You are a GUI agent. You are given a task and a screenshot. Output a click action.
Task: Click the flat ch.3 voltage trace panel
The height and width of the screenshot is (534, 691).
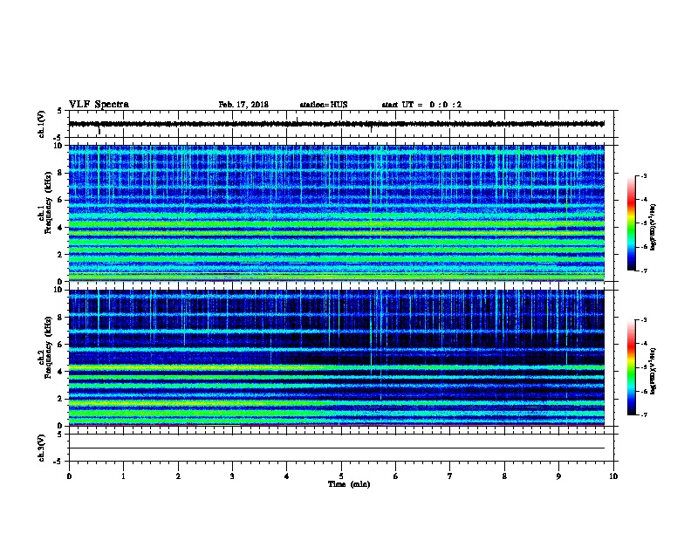tap(341, 448)
